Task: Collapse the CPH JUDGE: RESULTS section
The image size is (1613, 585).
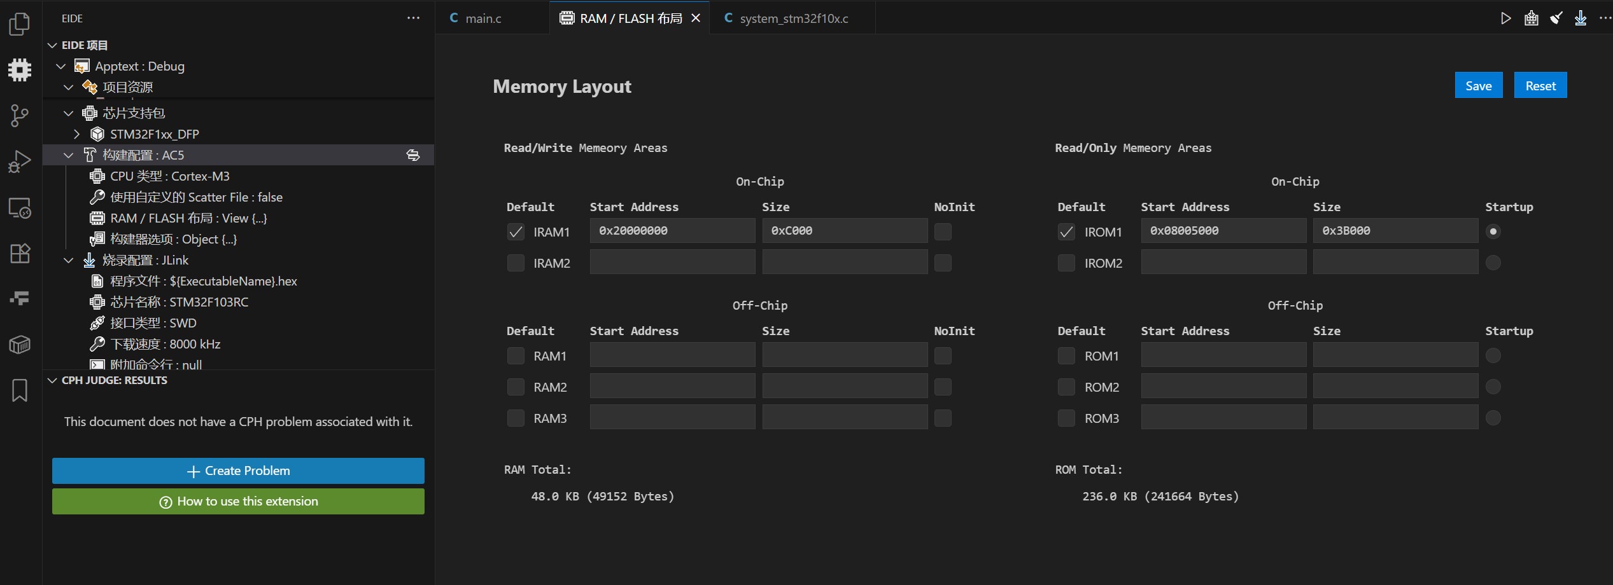Action: 52,380
